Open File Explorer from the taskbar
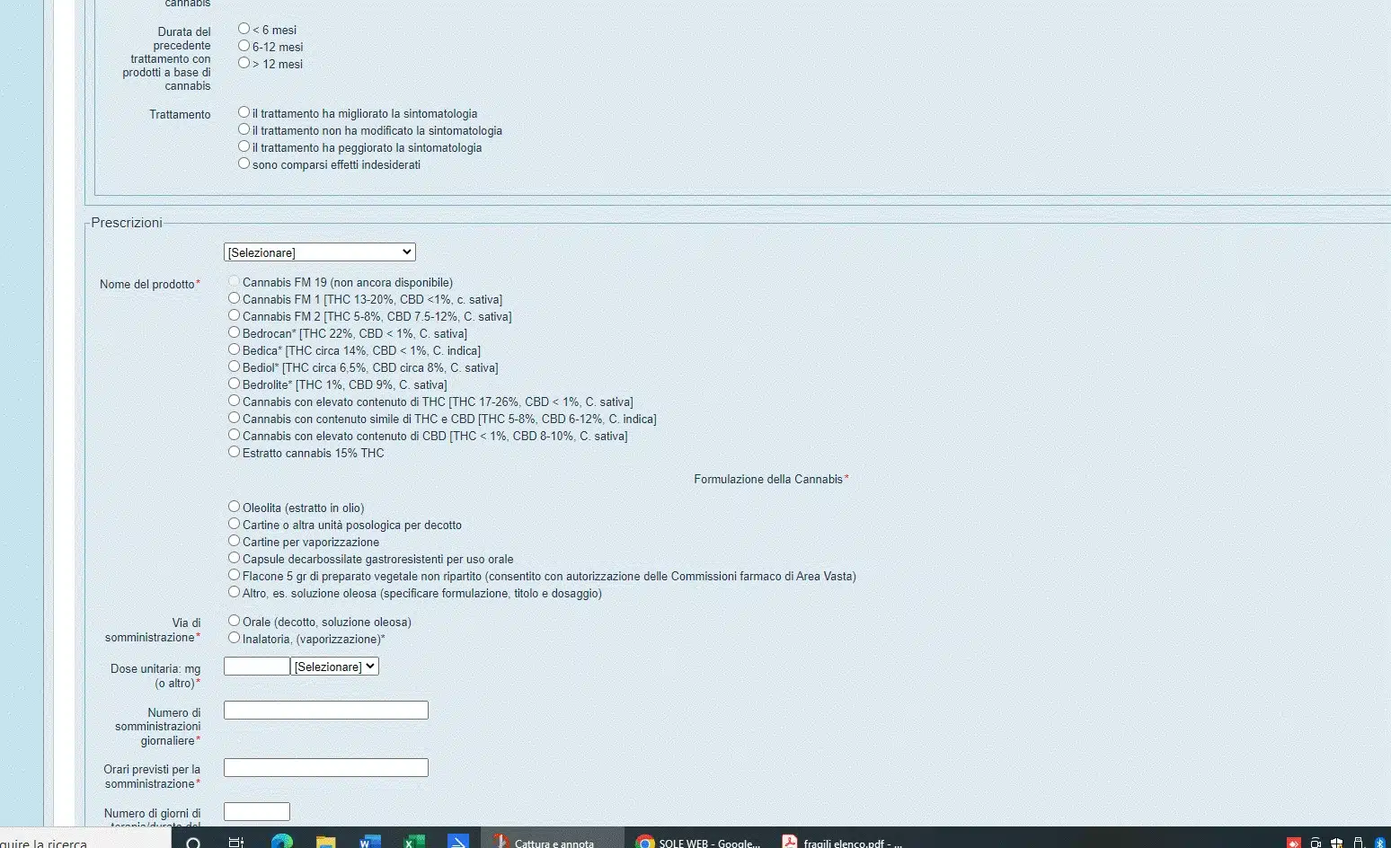The width and height of the screenshot is (1391, 848). tap(325, 843)
